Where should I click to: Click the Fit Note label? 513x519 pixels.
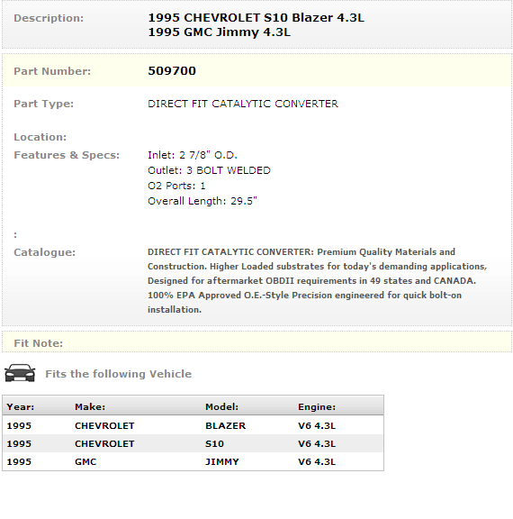[x=39, y=343]
